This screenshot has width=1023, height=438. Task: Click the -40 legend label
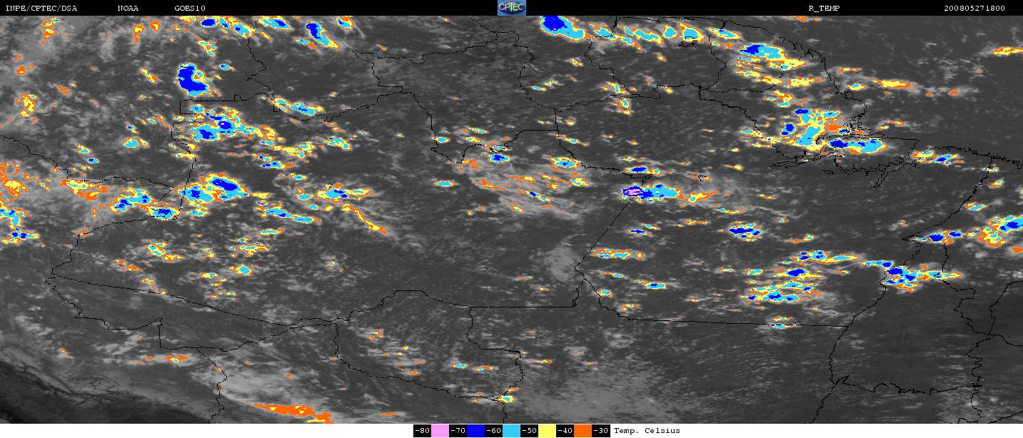[x=565, y=431]
